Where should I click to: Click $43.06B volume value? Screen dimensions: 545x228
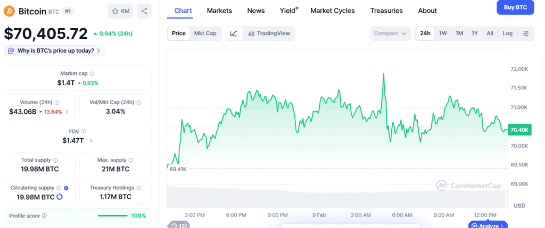[22, 112]
